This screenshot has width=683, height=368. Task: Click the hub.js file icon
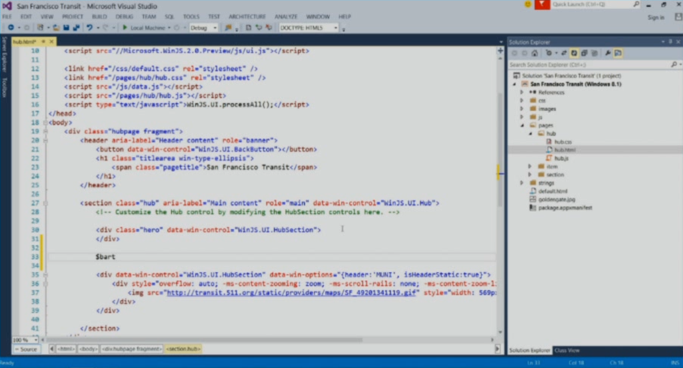coord(549,158)
